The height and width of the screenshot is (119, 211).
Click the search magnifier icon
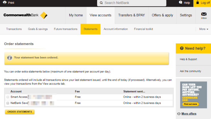[x=101, y=3]
